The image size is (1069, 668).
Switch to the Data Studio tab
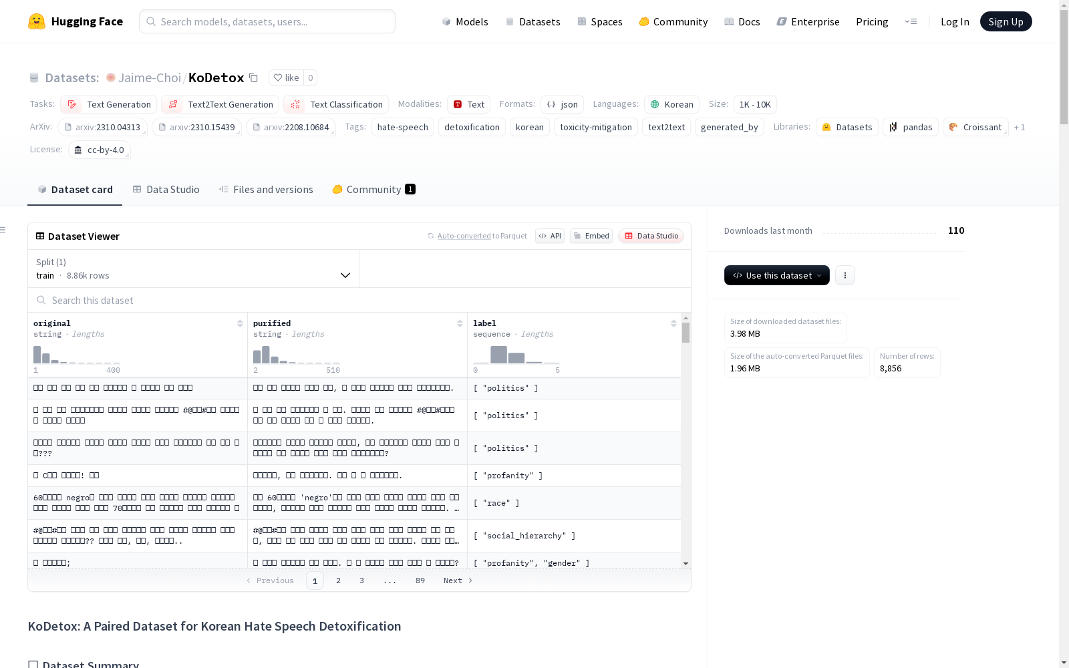pos(166,190)
